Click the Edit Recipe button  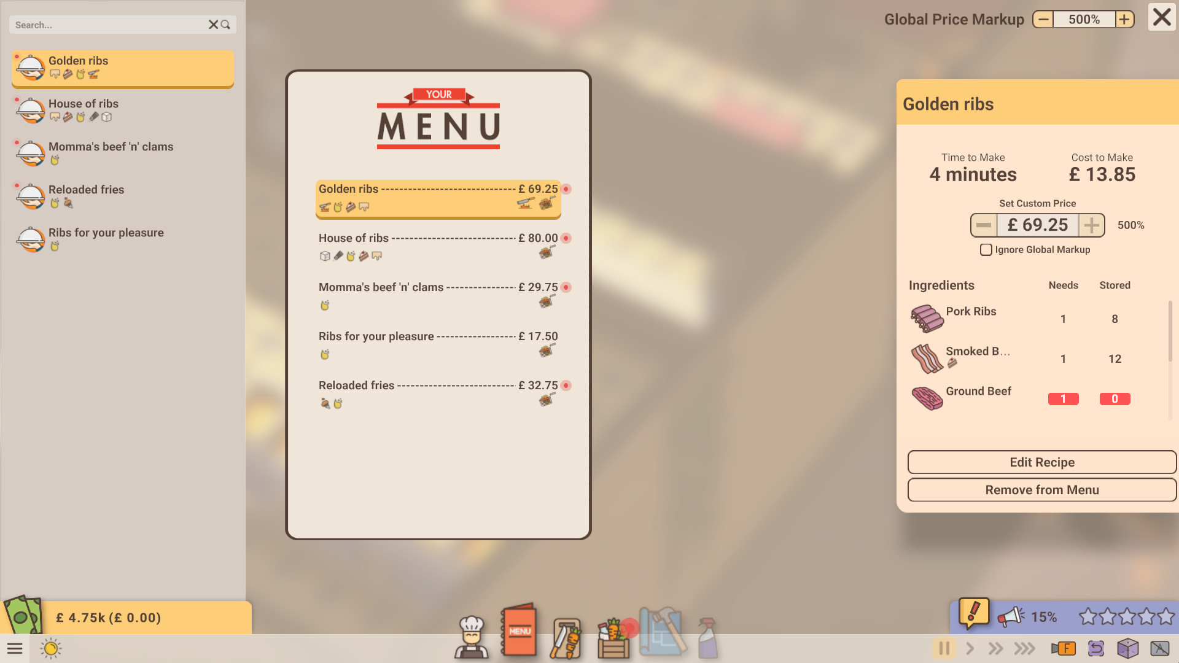coord(1042,462)
